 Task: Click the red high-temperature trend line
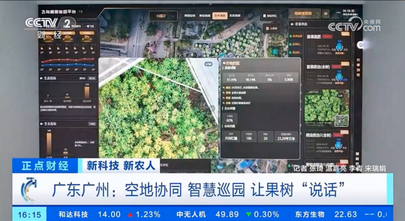(67, 60)
